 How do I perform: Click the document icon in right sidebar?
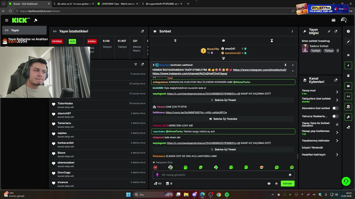[348, 76]
